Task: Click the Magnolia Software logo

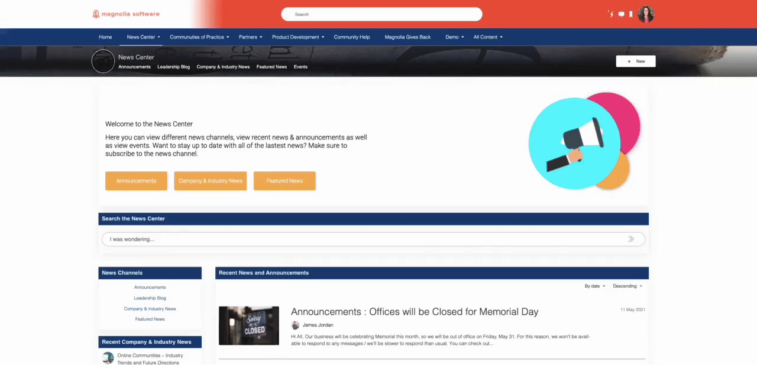Action: [126, 14]
